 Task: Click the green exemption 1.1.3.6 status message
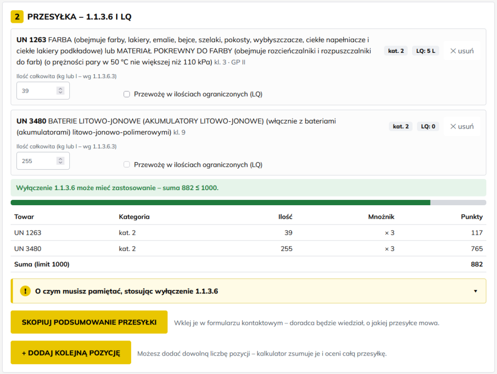click(x=248, y=188)
